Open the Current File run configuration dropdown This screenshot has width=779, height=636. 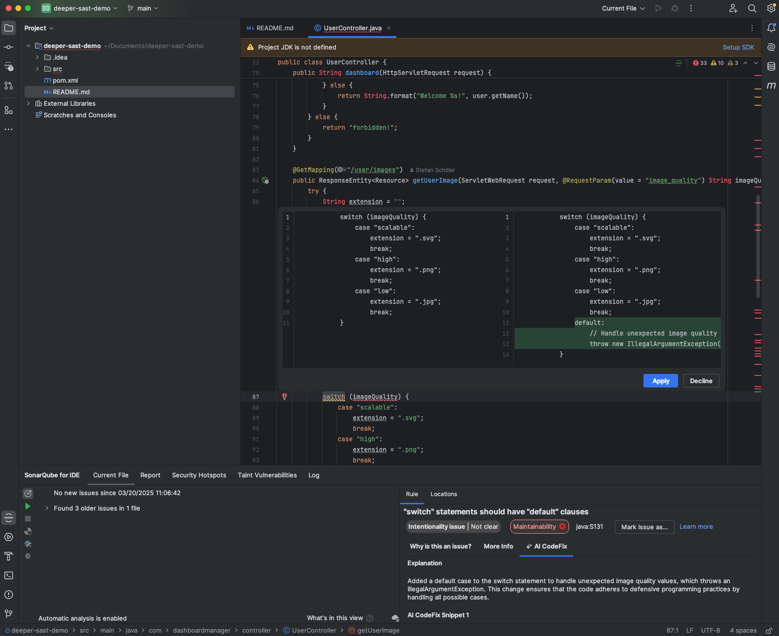click(623, 8)
